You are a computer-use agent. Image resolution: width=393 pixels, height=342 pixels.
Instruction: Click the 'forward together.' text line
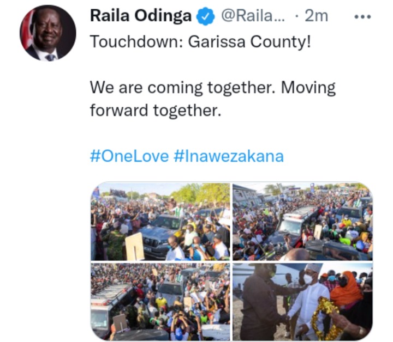[156, 111]
